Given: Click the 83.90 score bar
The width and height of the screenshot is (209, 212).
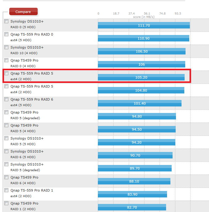Looking at the screenshot, I should click(x=132, y=194).
